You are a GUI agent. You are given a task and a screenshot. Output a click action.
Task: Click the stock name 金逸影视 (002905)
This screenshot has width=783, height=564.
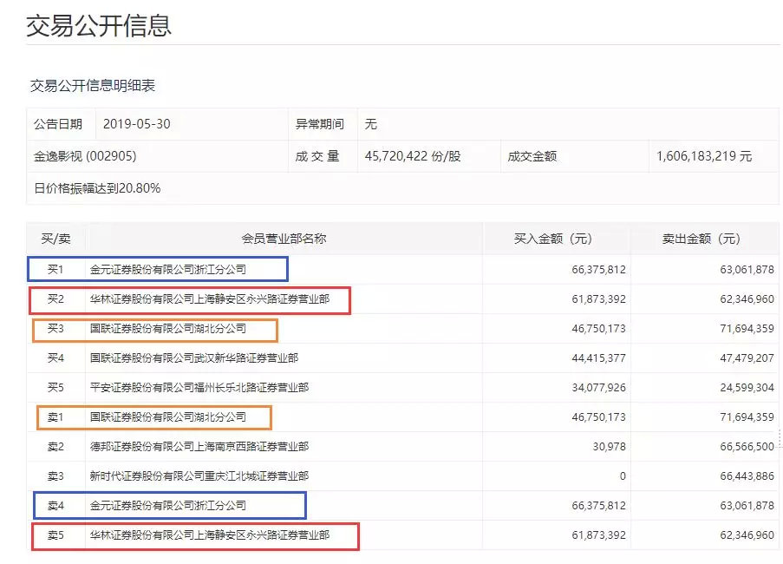point(85,156)
